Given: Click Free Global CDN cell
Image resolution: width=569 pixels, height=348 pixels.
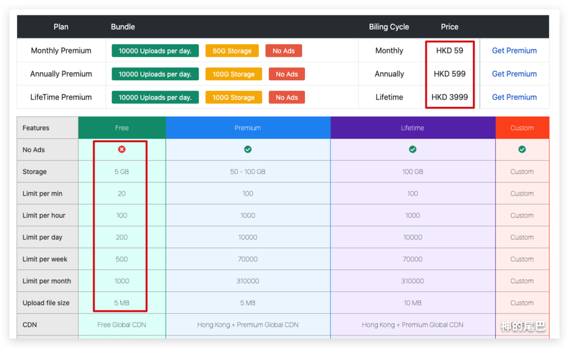Looking at the screenshot, I should pyautogui.click(x=122, y=325).
